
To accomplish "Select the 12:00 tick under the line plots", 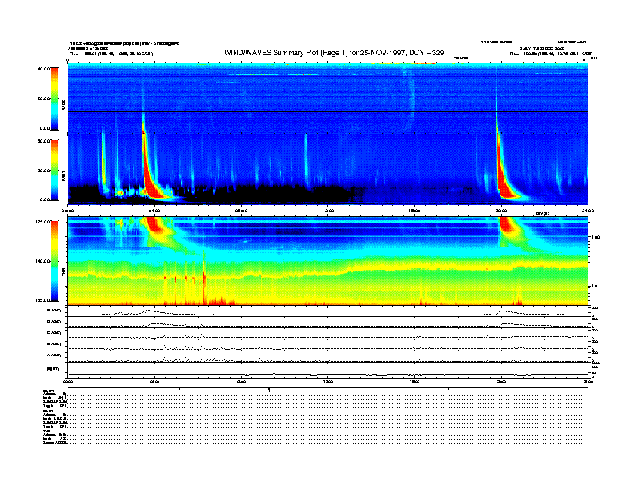I will pyautogui.click(x=328, y=381).
